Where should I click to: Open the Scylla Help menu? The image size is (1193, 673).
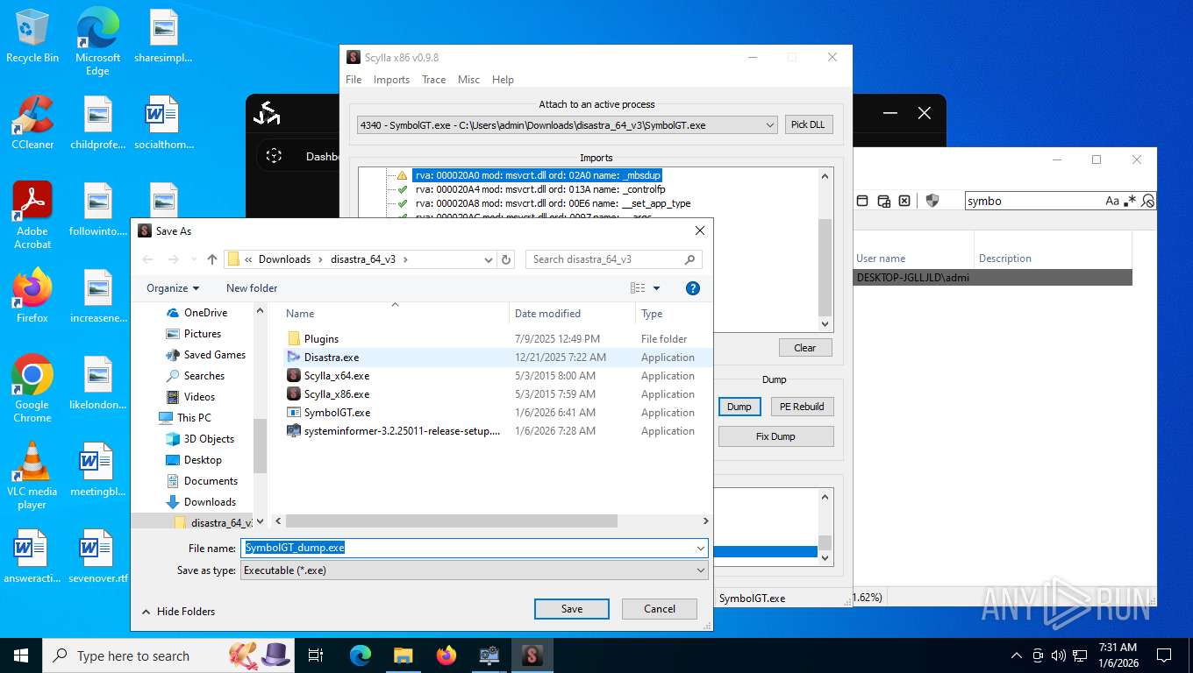pos(503,80)
